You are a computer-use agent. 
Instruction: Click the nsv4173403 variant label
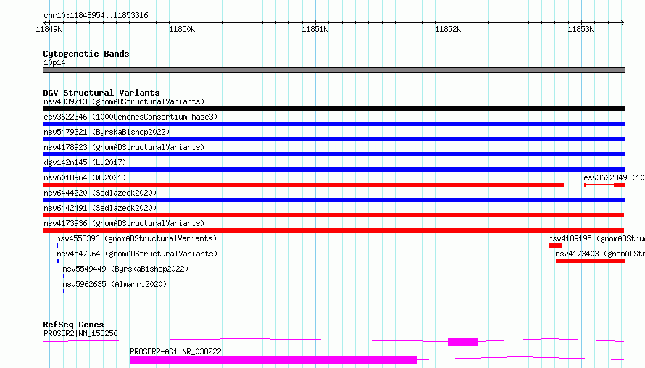600,254
